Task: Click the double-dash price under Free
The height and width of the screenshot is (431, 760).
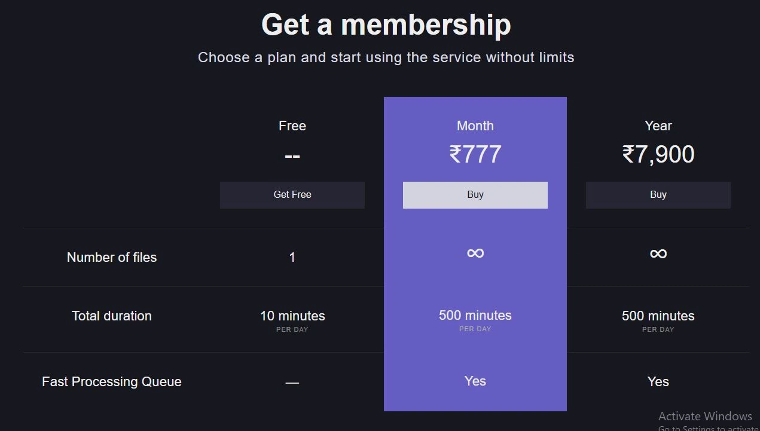Action: click(x=292, y=156)
